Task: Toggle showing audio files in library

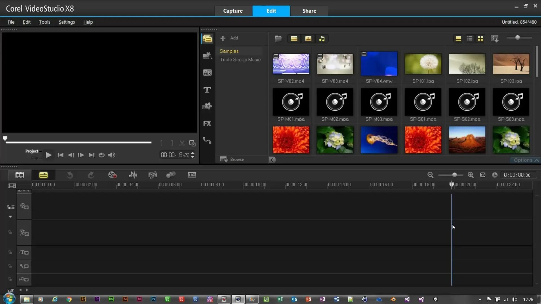Action: tap(322, 39)
